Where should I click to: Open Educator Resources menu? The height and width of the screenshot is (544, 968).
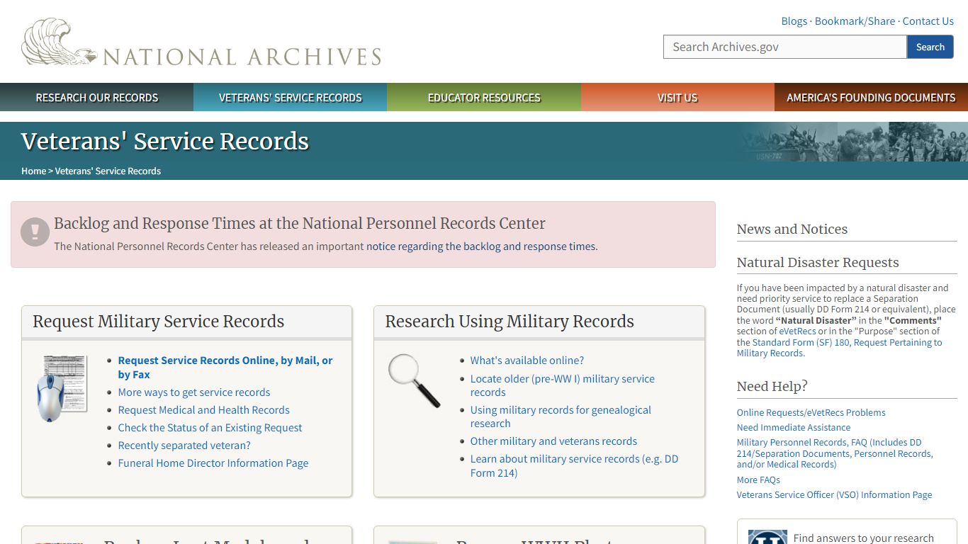(484, 98)
